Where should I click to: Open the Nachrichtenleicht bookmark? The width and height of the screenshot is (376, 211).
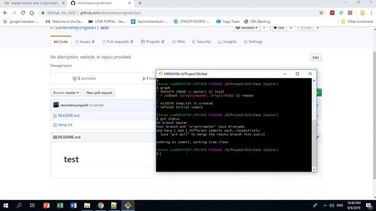pyautogui.click(x=149, y=22)
